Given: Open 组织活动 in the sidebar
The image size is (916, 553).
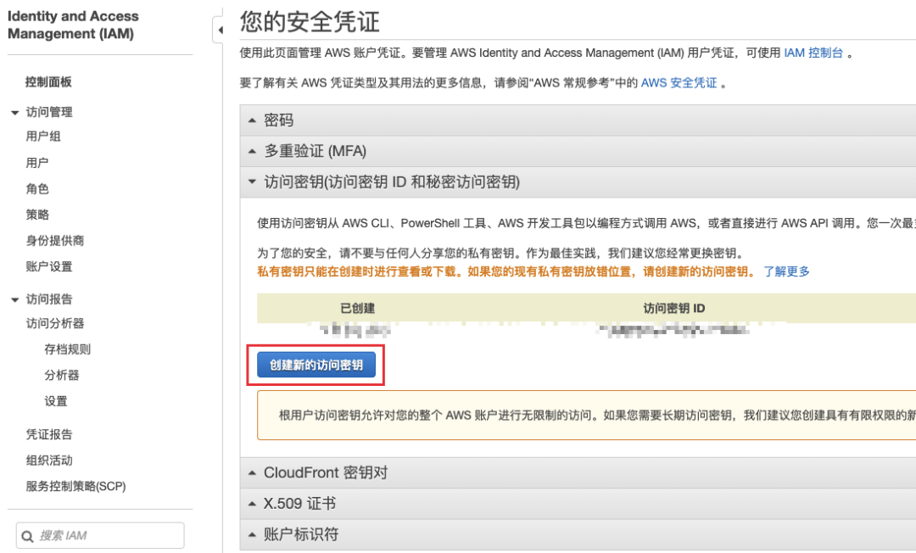Looking at the screenshot, I should coord(49,461).
